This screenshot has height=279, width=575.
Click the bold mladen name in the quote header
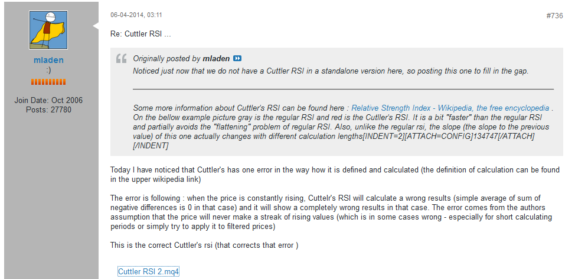coord(215,59)
